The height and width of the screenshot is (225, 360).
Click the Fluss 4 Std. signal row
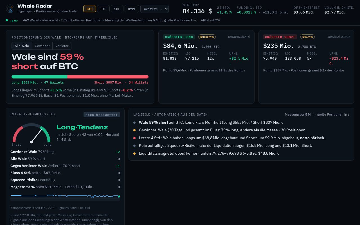65,173
